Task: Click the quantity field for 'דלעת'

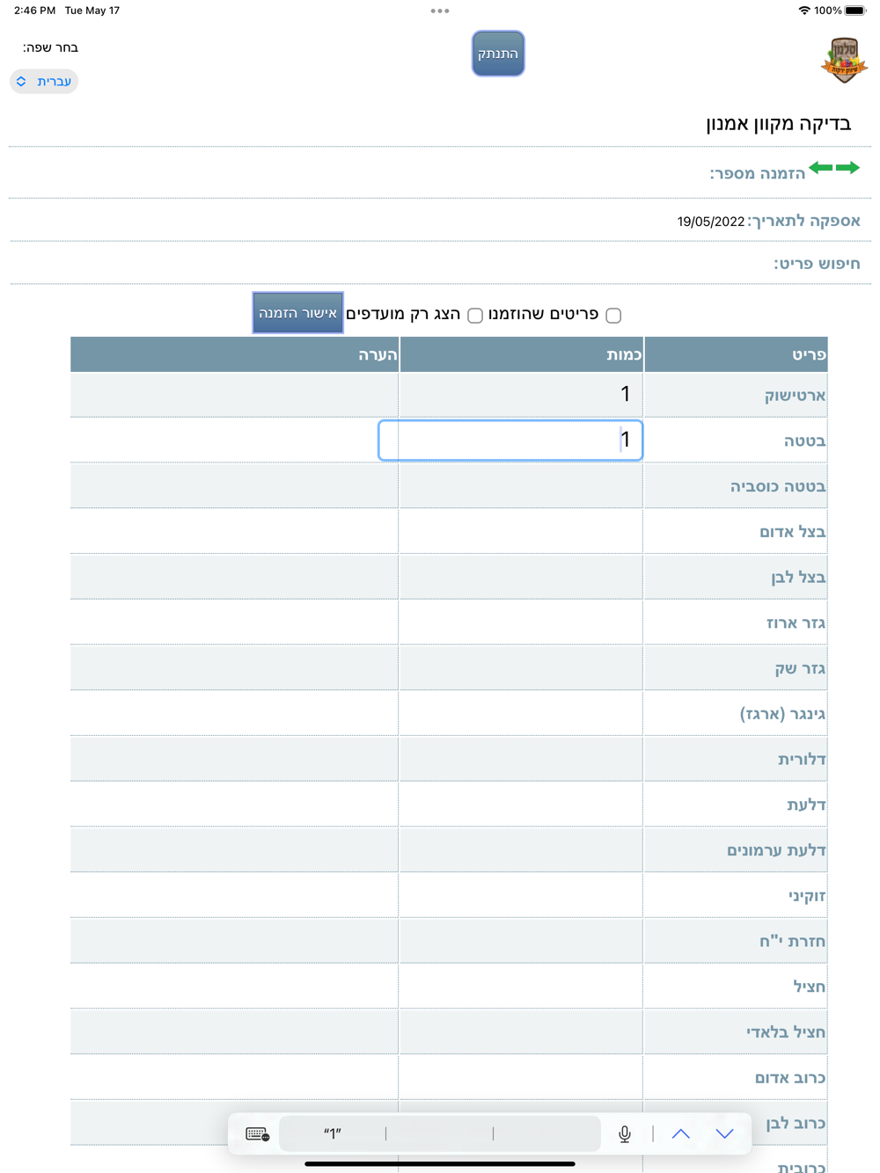Action: click(x=521, y=805)
